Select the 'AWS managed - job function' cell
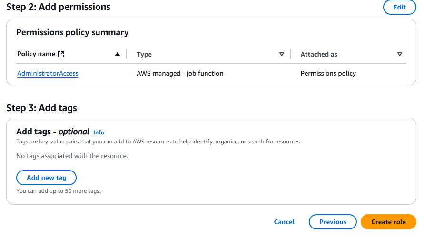424x237 pixels. click(180, 74)
